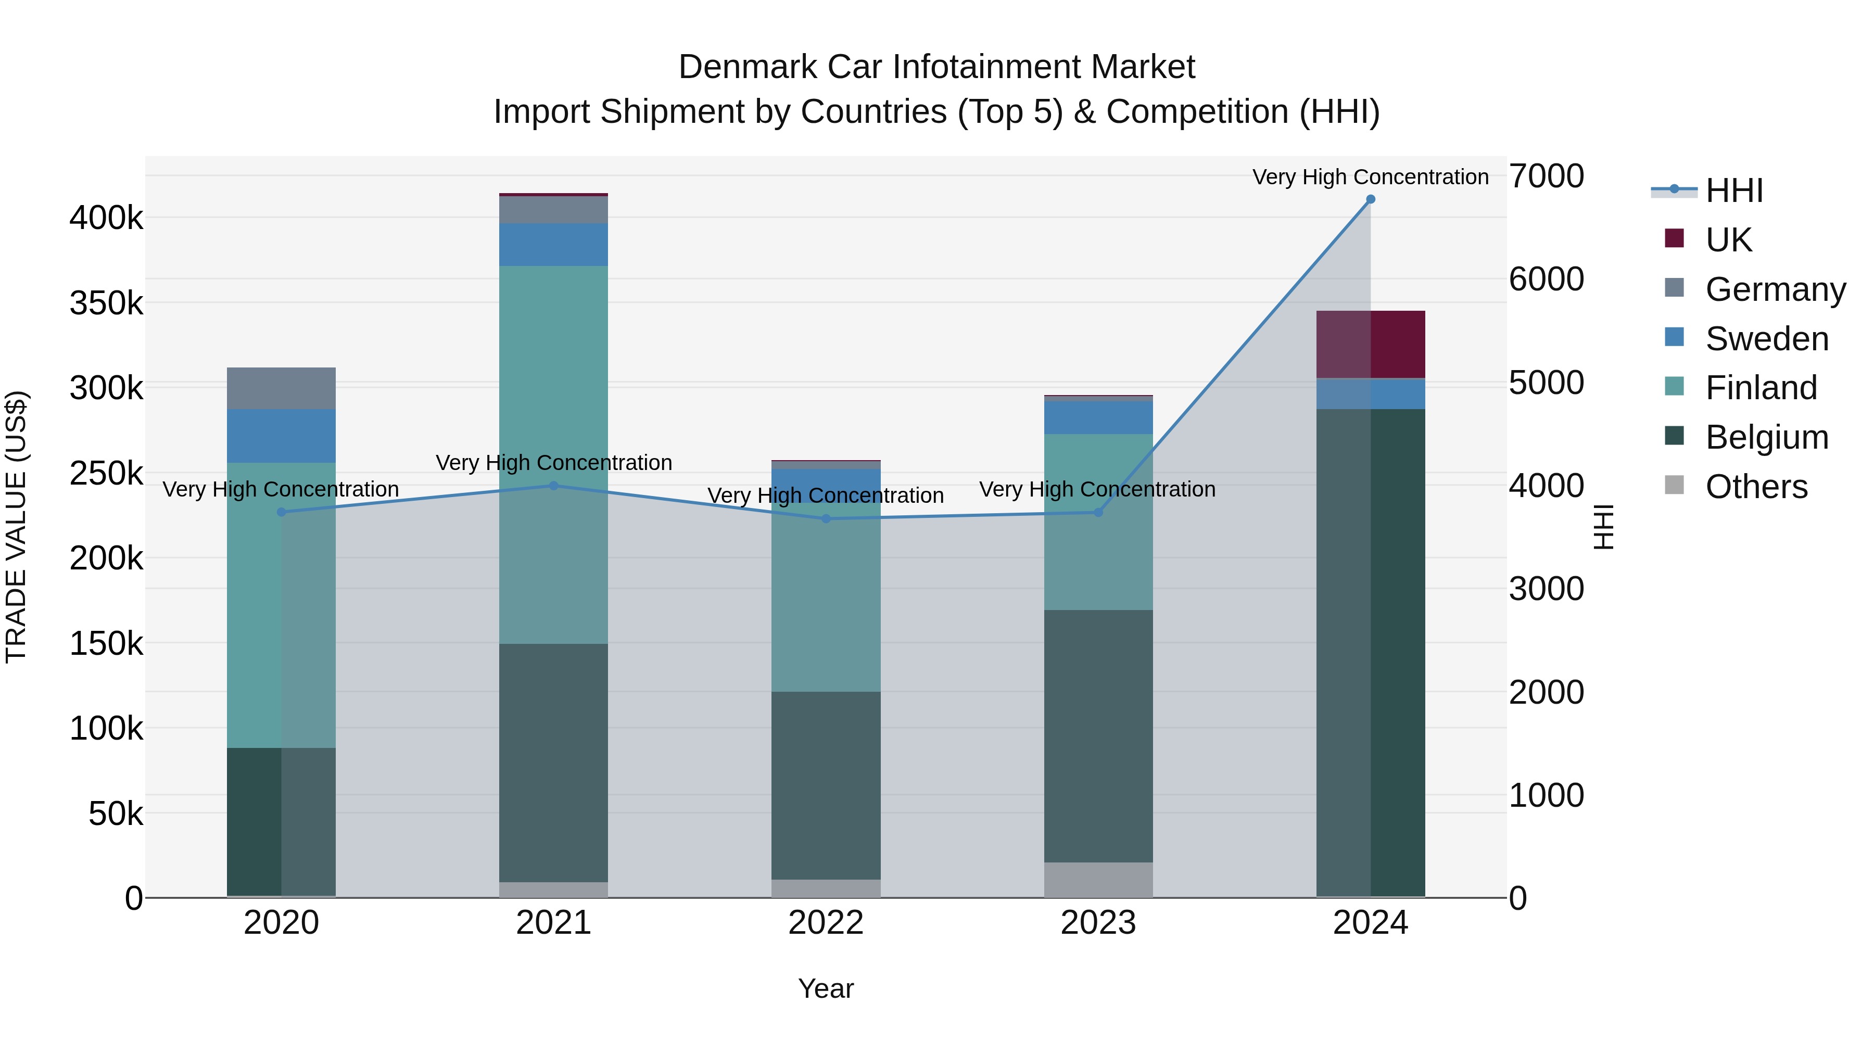Toggle the Germany legend entry
The height and width of the screenshot is (1054, 1874).
pos(1755,289)
